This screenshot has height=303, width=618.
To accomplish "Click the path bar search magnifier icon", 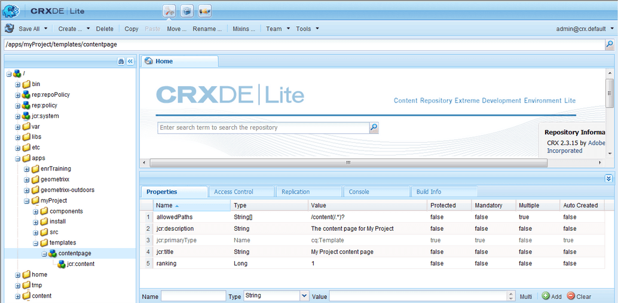I will [609, 45].
